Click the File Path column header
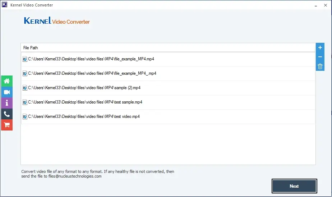332x197 pixels. 168,48
